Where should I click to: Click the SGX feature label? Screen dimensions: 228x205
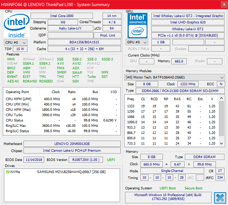pos(76,81)
